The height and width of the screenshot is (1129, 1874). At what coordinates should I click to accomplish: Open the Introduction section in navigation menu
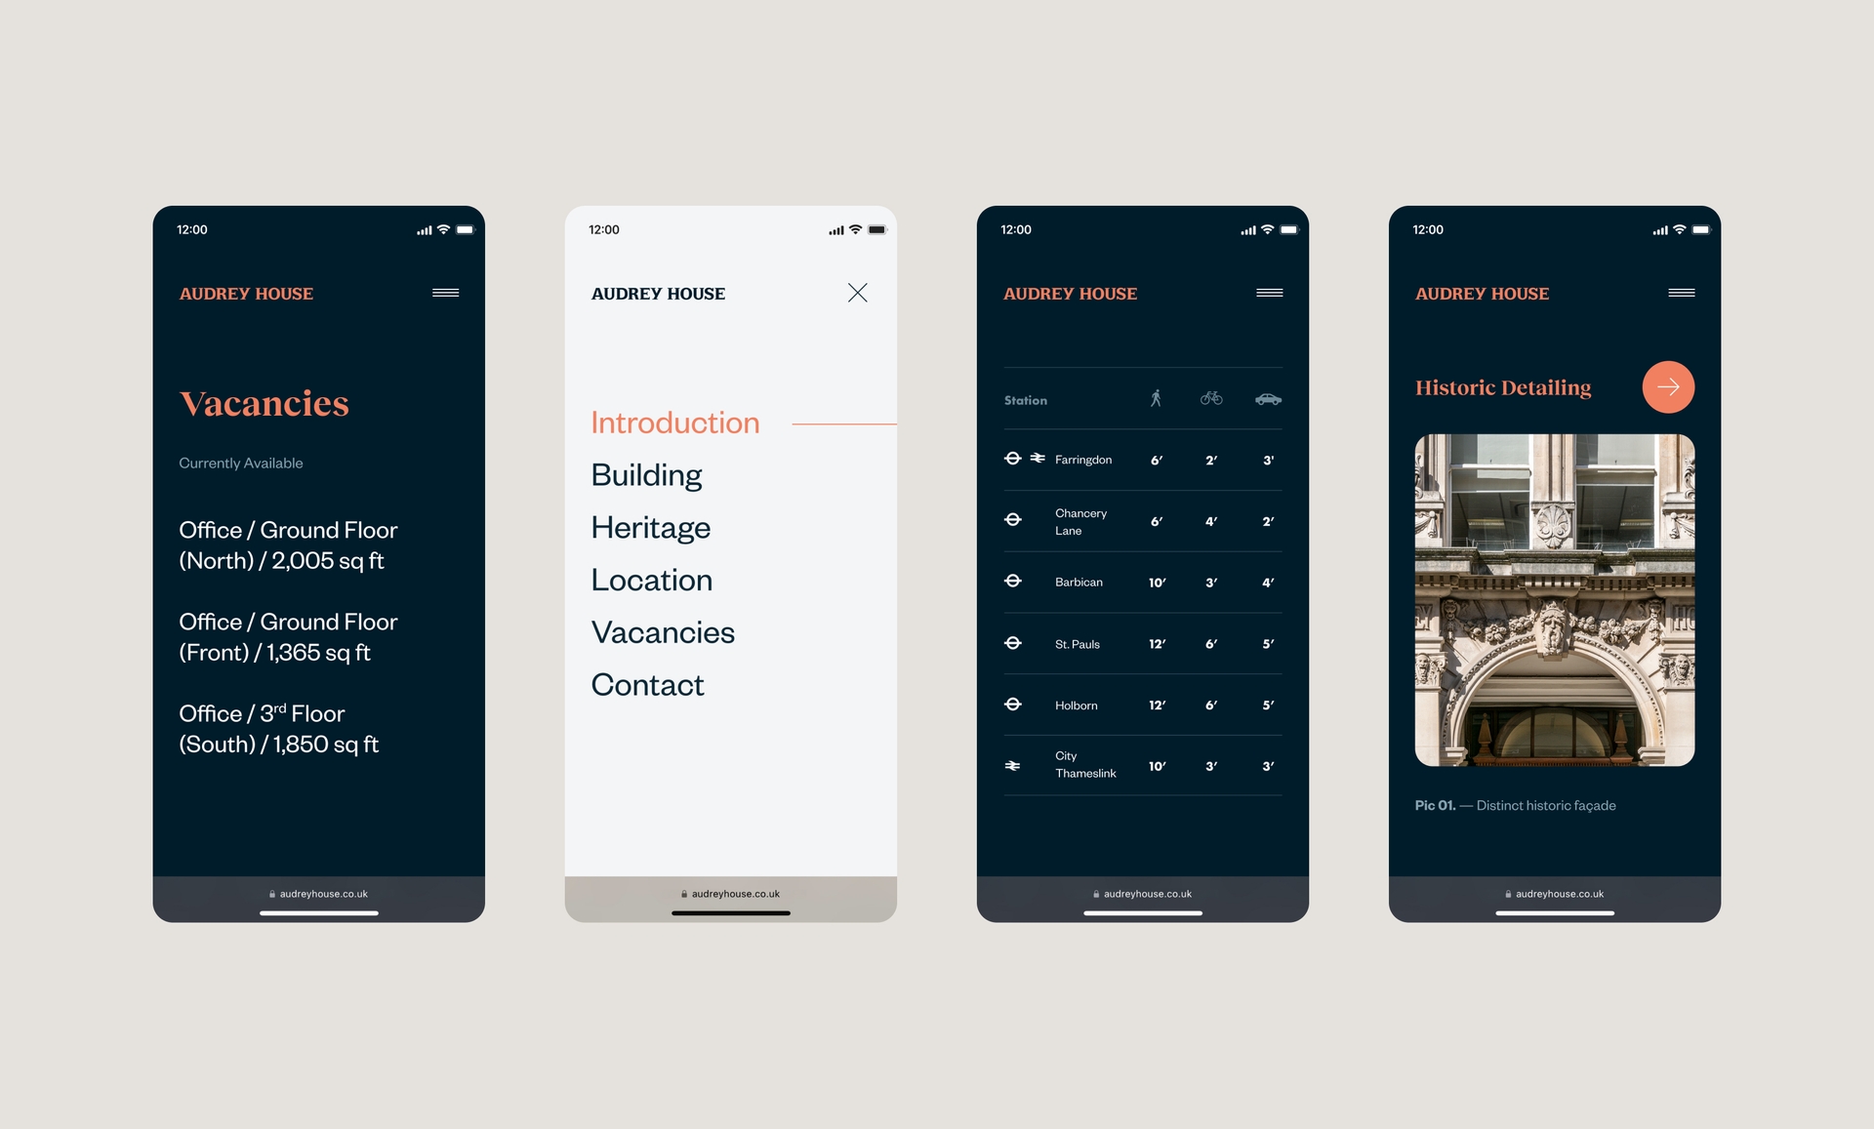[x=677, y=422]
